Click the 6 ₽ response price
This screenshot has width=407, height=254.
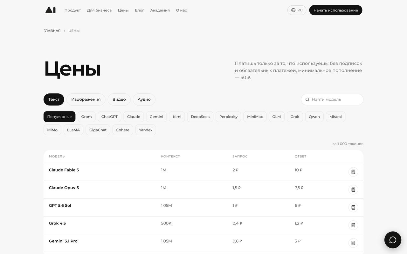(298, 205)
